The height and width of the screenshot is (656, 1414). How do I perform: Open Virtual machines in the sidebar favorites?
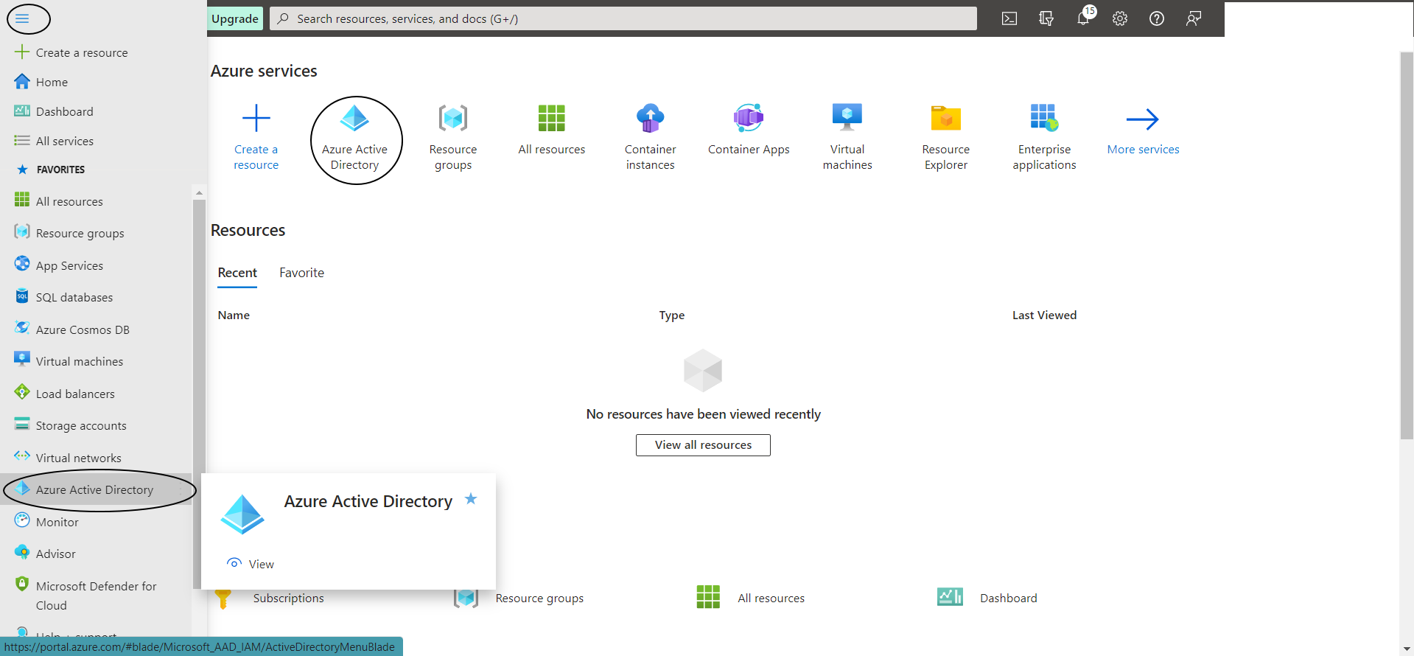(x=80, y=361)
